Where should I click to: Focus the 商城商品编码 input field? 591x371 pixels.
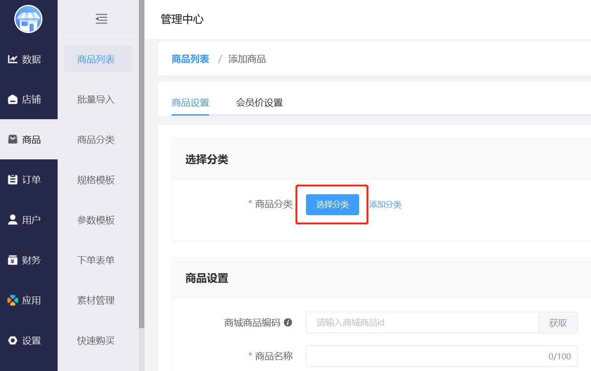point(422,322)
